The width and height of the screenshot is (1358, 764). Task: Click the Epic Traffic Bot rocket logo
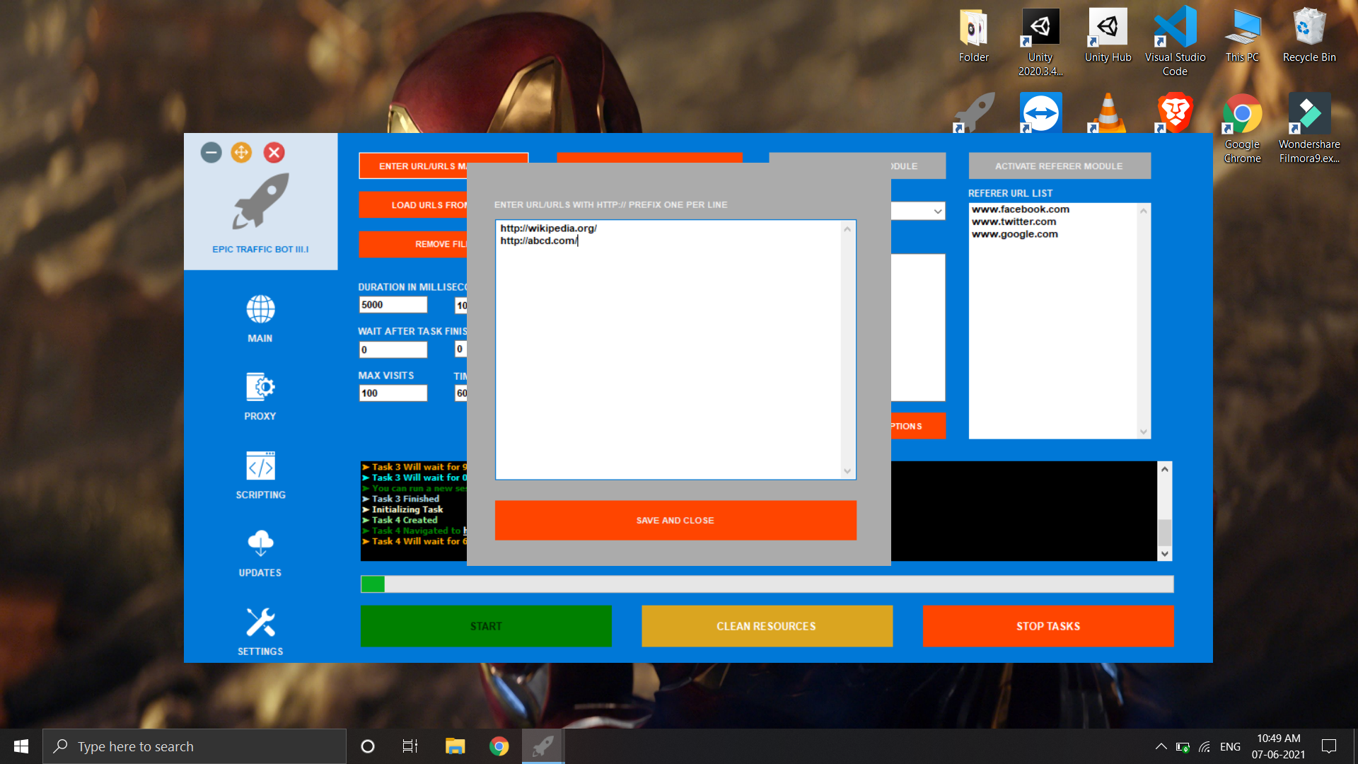coord(260,202)
